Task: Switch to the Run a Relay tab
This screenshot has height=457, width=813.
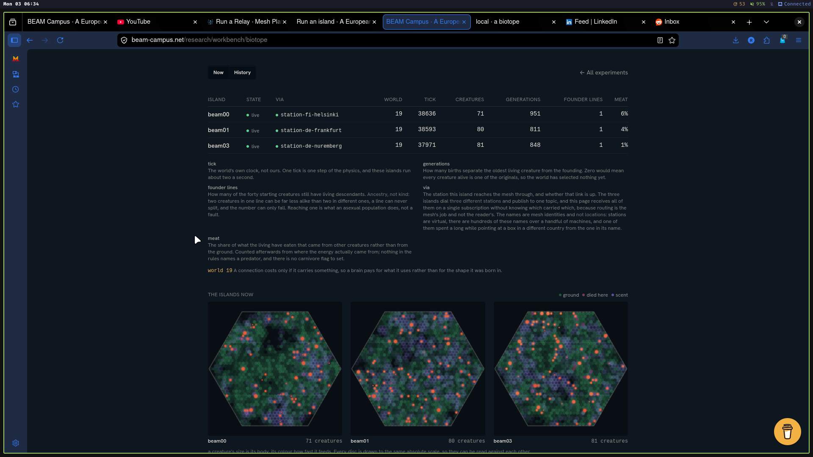Action: (x=246, y=22)
